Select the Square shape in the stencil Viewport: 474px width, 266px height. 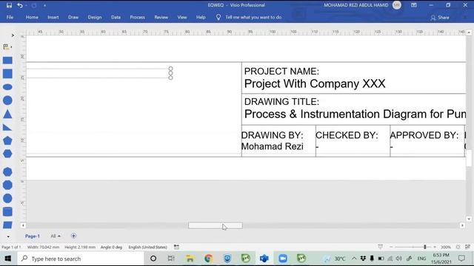[x=7, y=74]
